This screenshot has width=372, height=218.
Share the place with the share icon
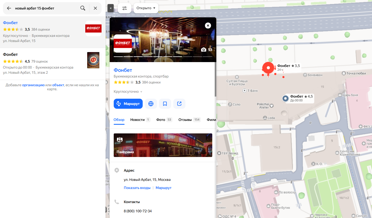(179, 104)
